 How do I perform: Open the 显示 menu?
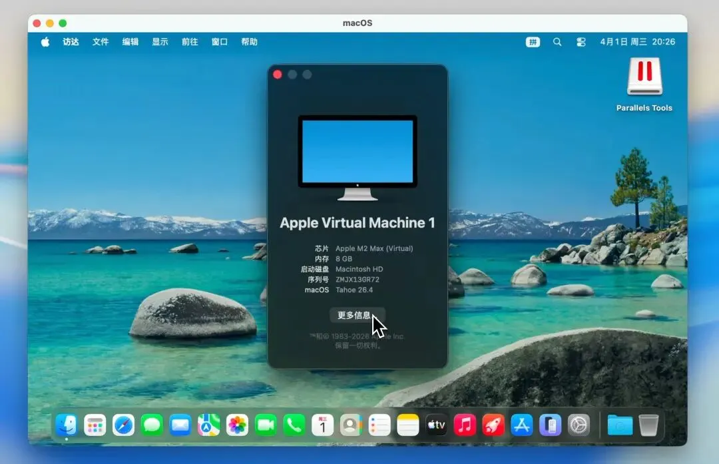coord(160,42)
